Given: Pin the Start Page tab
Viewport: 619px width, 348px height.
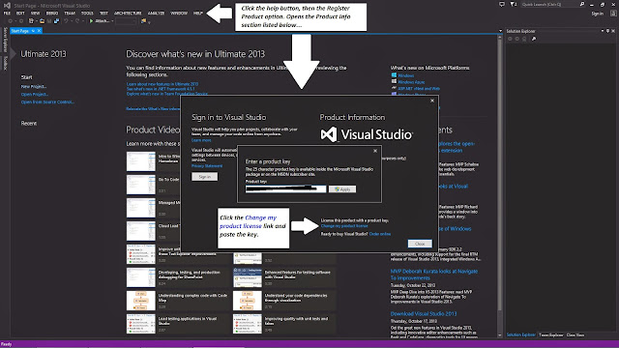Looking at the screenshot, I should click(33, 31).
